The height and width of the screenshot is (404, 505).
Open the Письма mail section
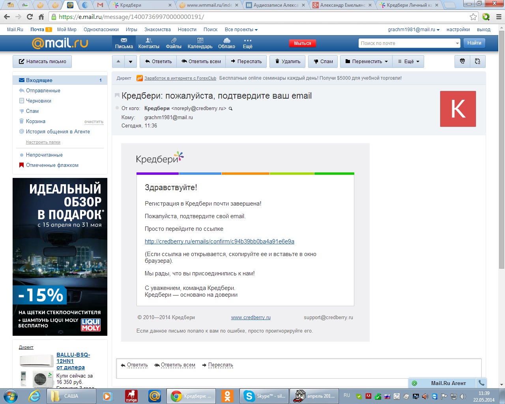coord(124,43)
